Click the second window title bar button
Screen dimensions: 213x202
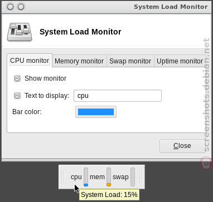[x=21, y=7]
